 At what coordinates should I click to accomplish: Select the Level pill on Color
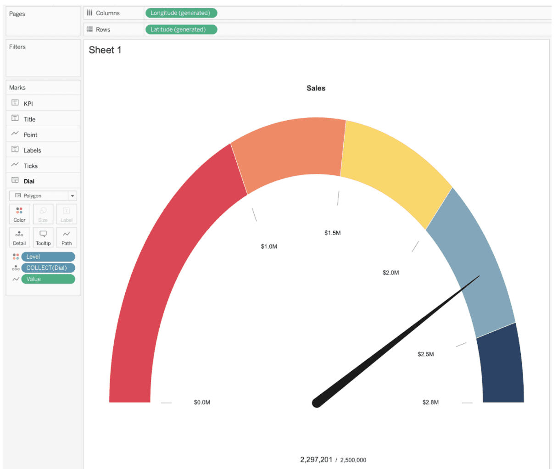(x=48, y=257)
